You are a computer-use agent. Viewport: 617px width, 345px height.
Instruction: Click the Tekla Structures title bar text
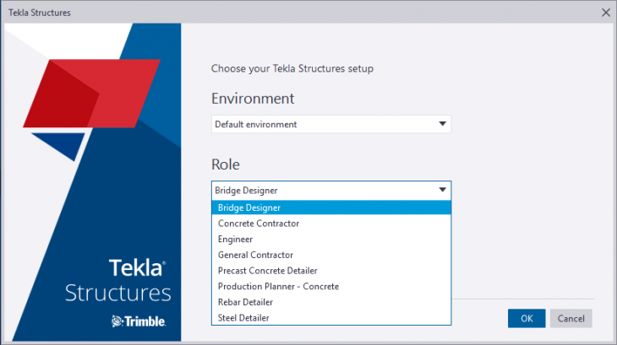[x=39, y=13]
